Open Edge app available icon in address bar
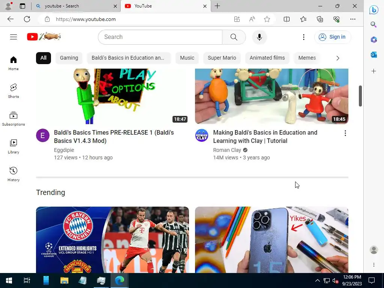This screenshot has height=288, width=384. (x=237, y=19)
